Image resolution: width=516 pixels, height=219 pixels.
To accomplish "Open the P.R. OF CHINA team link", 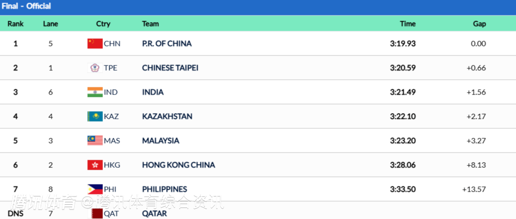I will (x=167, y=44).
